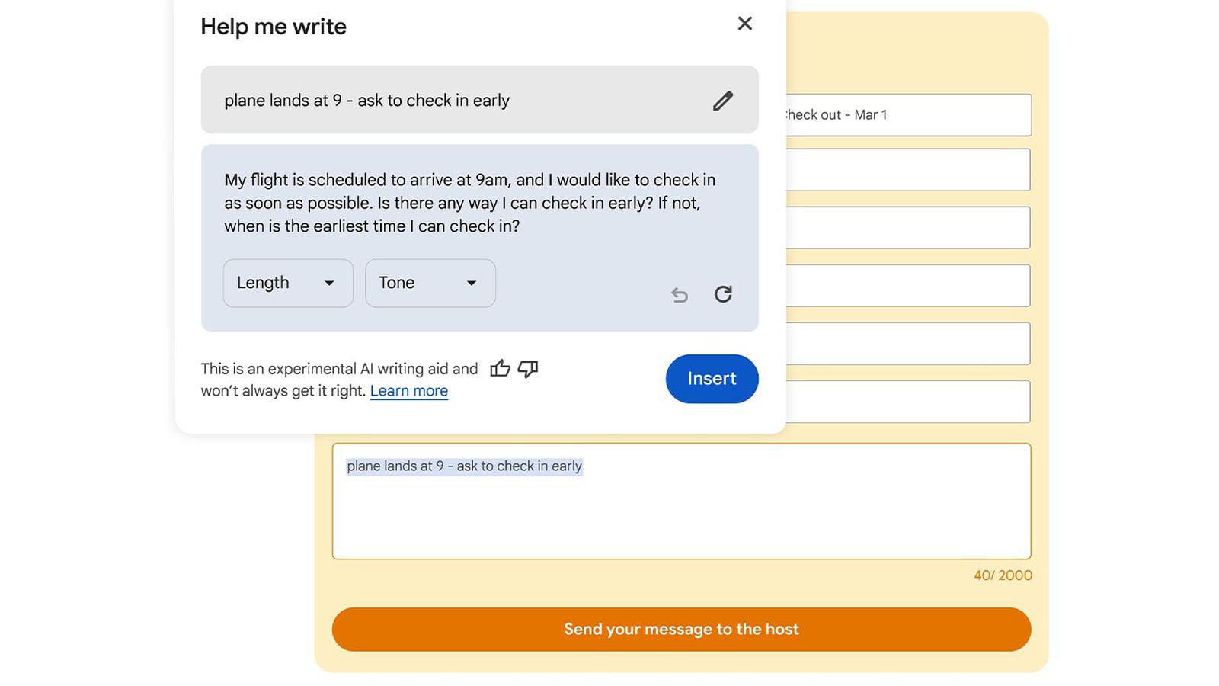The image size is (1219, 686).
Task: Close the Help me write dialog
Action: coord(745,24)
